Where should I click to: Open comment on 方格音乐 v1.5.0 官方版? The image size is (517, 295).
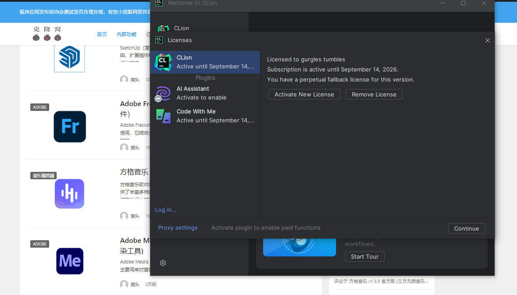[381, 281]
